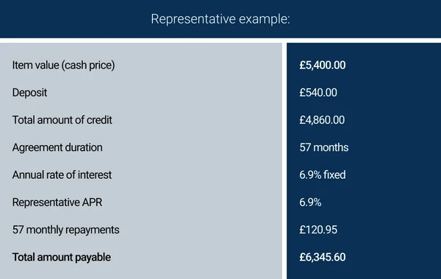Click the £5,400.00 cash price value
Viewport: 441px width, 279px height.
pyautogui.click(x=323, y=66)
